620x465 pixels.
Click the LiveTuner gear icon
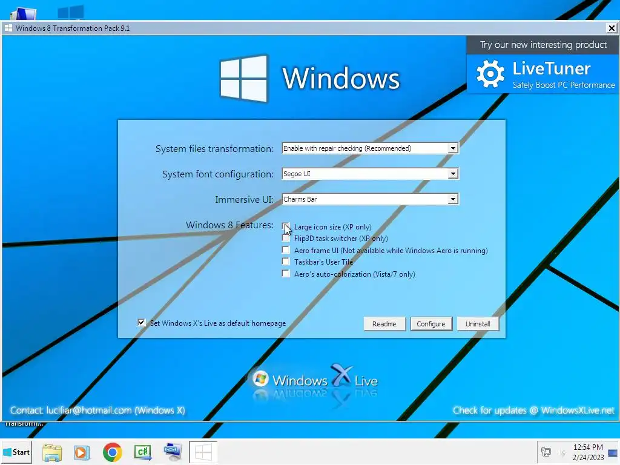(x=490, y=74)
